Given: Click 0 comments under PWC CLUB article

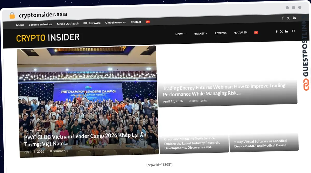Looking at the screenshot, I should [59, 151].
